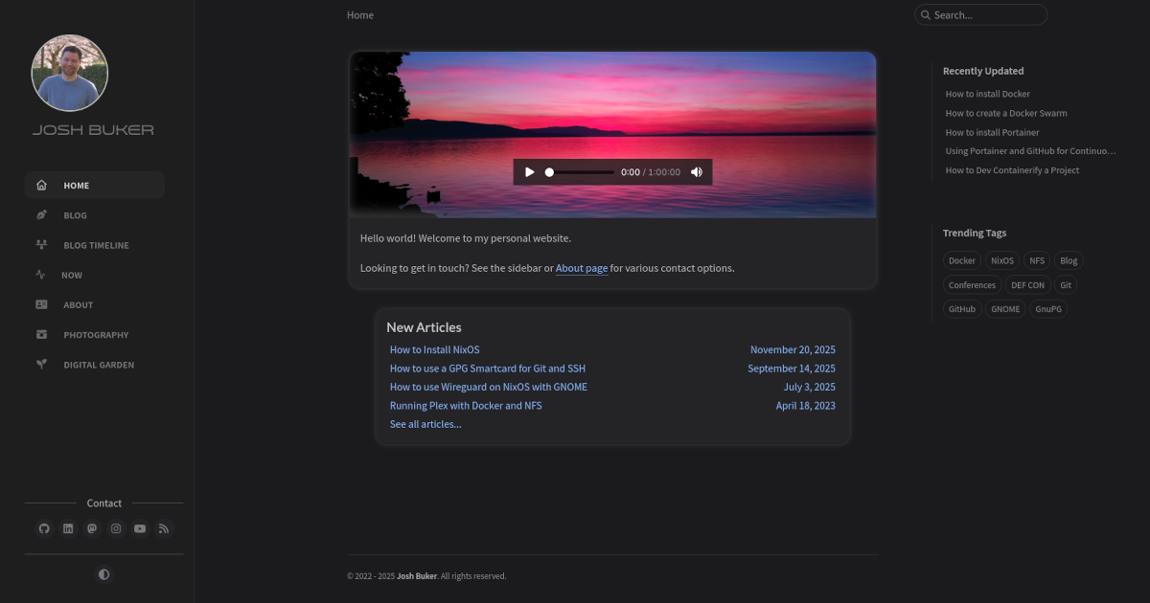
Task: Select the Photography camera icon in sidebar
Action: (40, 334)
